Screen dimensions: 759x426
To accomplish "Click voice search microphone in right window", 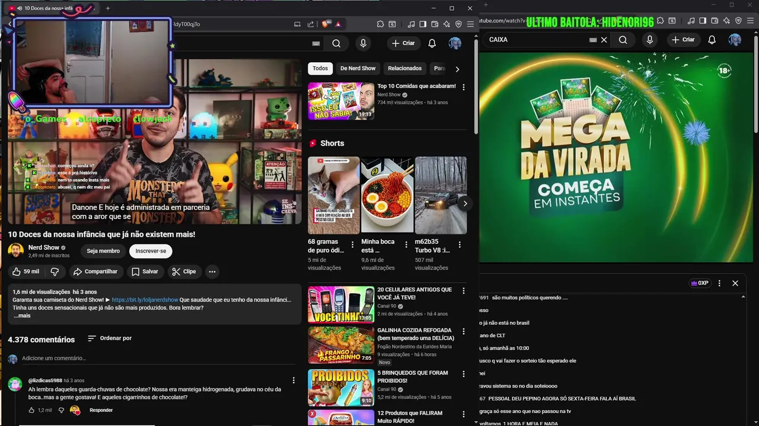I will (x=650, y=40).
